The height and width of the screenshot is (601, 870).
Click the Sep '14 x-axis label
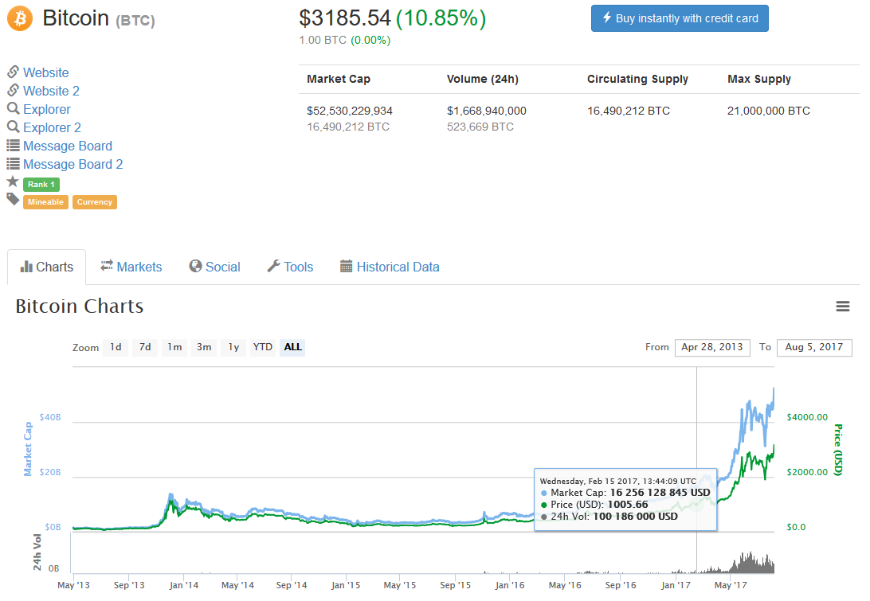292,585
